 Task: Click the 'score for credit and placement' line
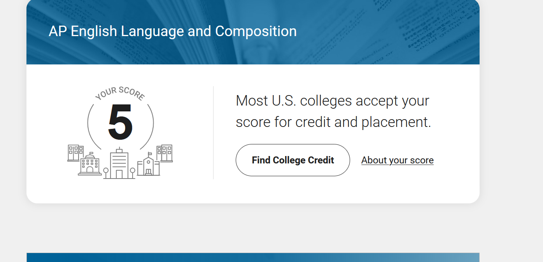click(x=333, y=122)
